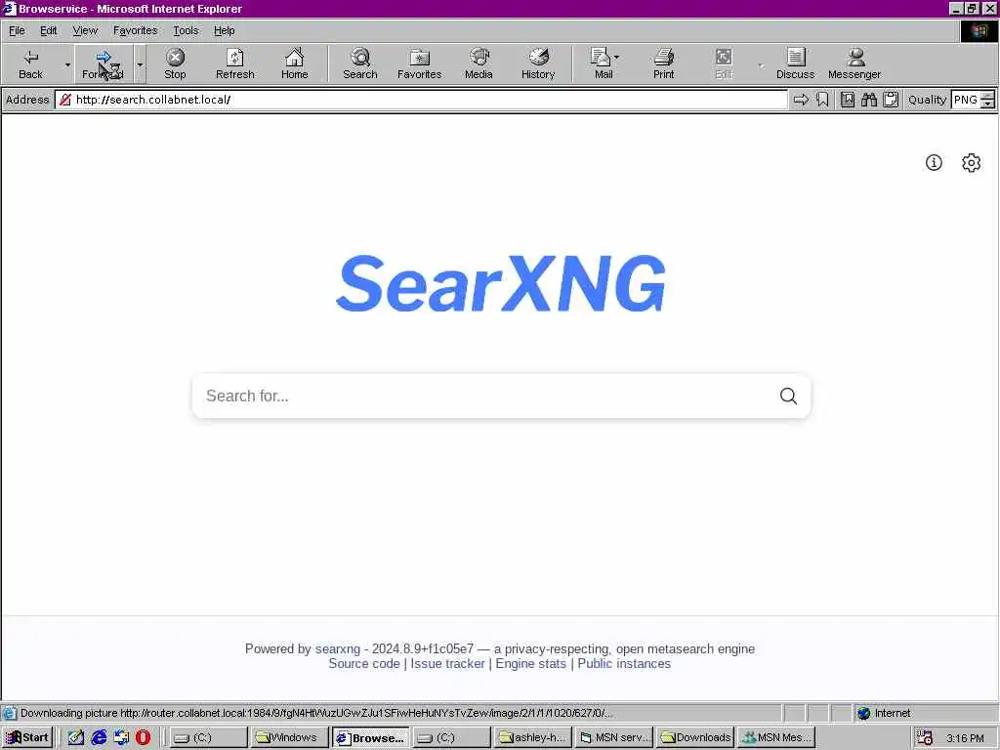The image size is (1000, 750).
Task: Click the Forward navigation button
Action: coord(104,63)
